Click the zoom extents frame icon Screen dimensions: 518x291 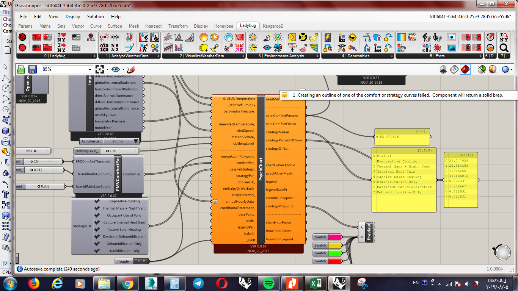(x=100, y=69)
